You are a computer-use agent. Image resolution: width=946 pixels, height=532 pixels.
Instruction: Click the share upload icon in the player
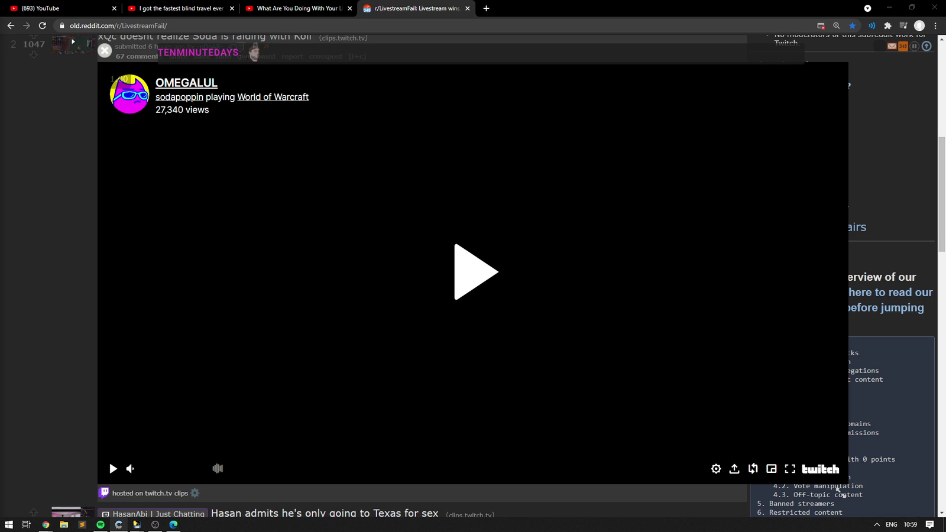click(734, 469)
